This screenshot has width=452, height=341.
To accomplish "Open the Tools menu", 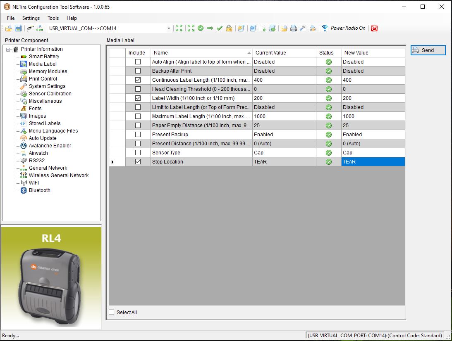I will tap(53, 18).
